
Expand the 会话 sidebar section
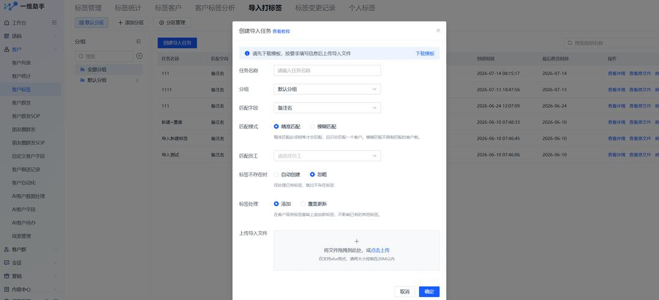click(x=55, y=263)
